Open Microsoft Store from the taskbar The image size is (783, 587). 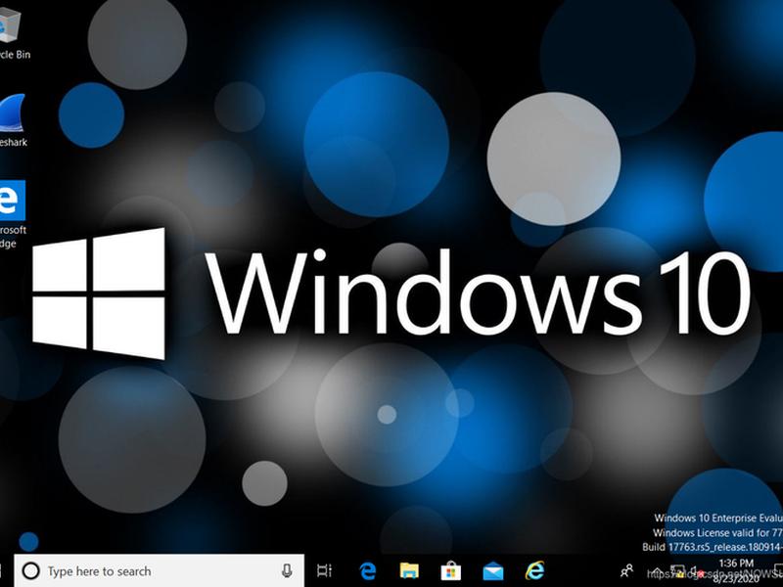click(x=451, y=570)
